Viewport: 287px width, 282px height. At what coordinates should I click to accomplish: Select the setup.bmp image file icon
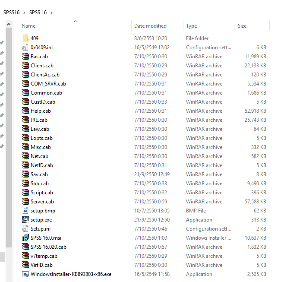(x=25, y=211)
